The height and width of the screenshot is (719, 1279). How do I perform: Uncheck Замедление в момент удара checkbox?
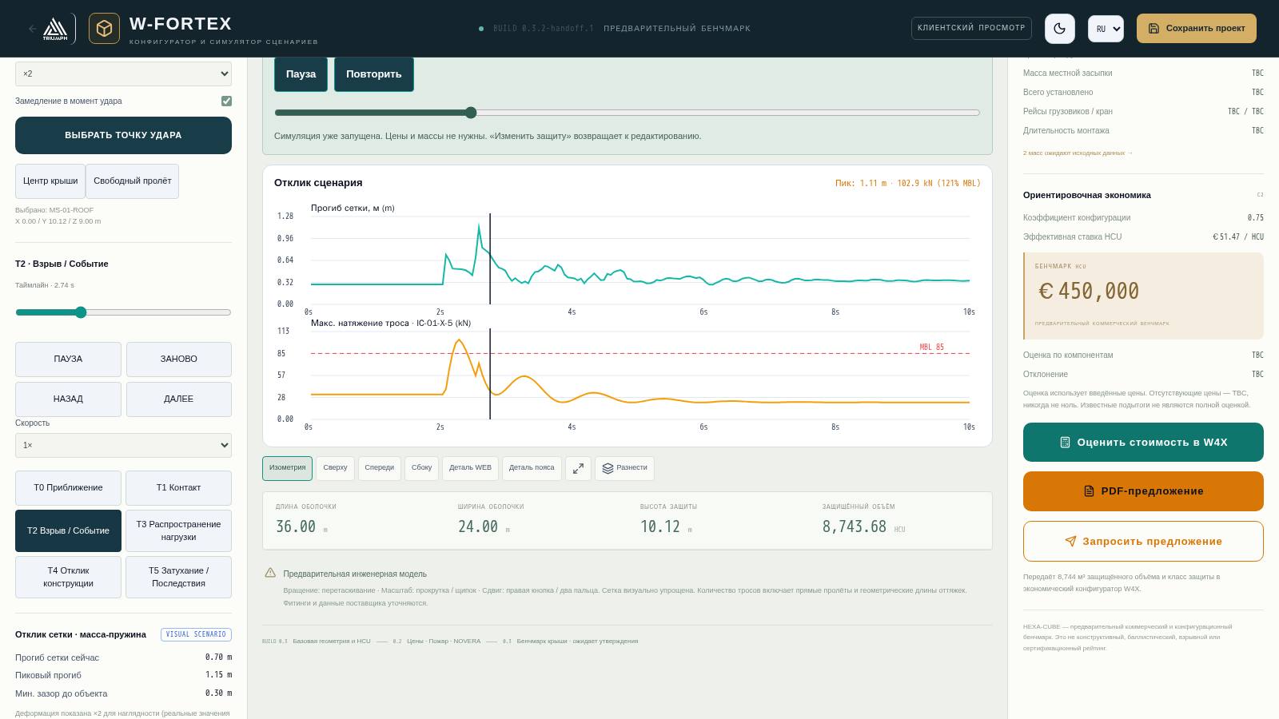click(x=226, y=101)
